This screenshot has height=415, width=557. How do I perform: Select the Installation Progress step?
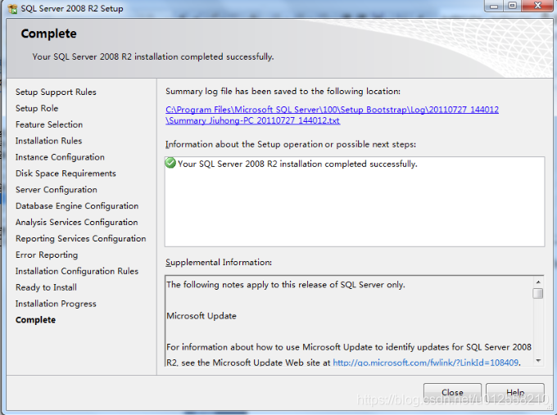point(56,304)
